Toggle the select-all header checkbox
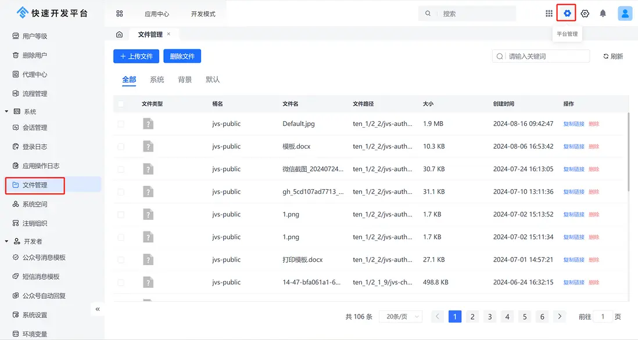Screen dimensions: 638x340 (121, 104)
